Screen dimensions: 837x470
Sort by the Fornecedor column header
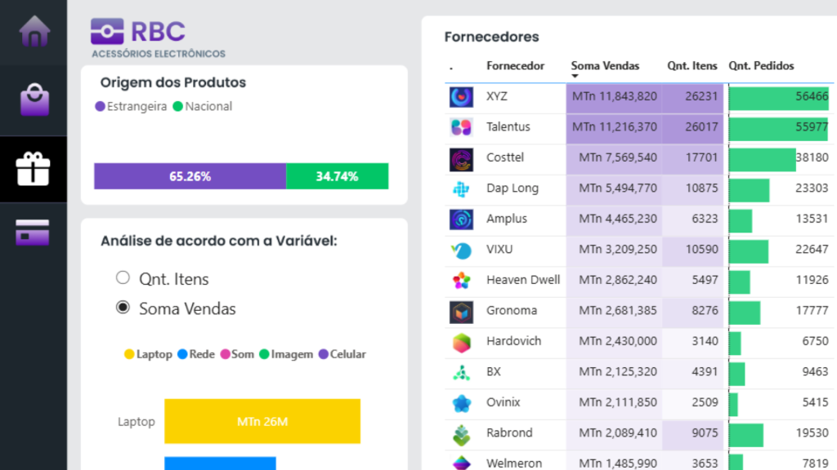(x=515, y=66)
